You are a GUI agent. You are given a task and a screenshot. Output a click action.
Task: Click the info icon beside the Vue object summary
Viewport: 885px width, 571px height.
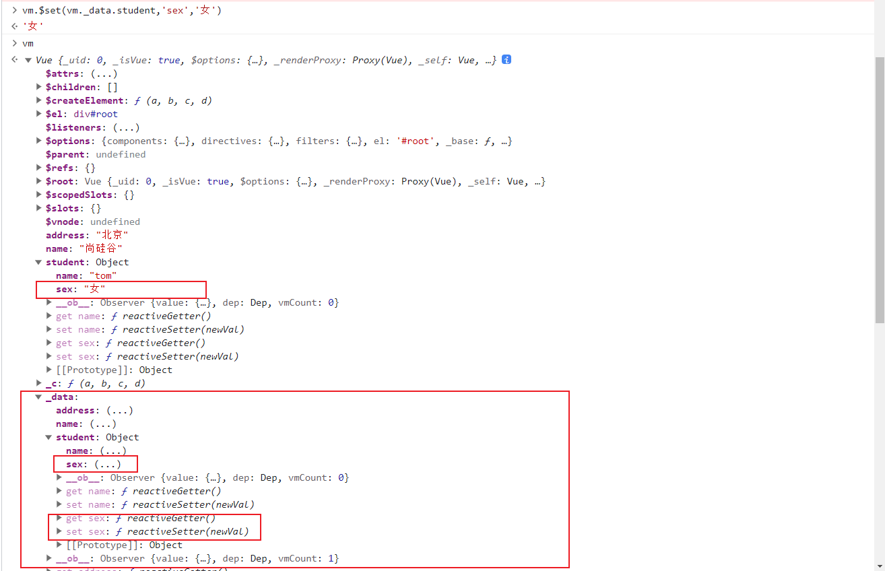click(x=506, y=59)
